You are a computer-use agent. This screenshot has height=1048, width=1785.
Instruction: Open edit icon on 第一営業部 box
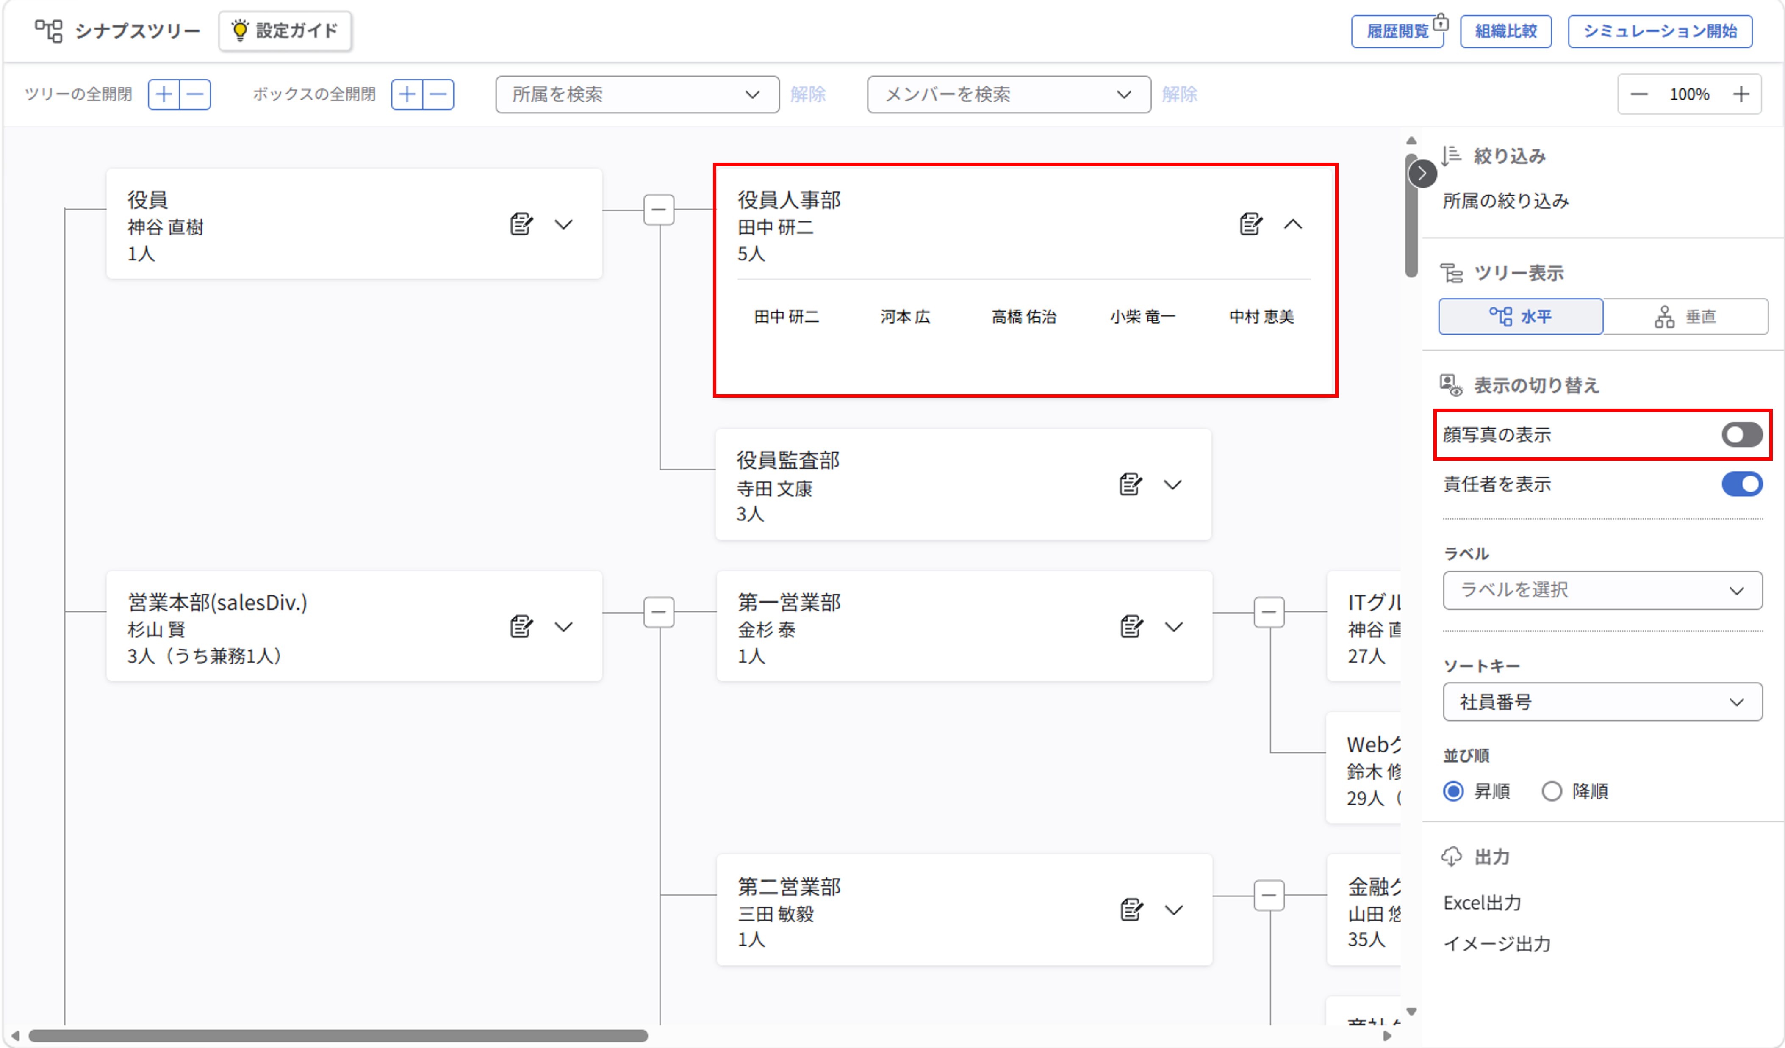click(1132, 627)
